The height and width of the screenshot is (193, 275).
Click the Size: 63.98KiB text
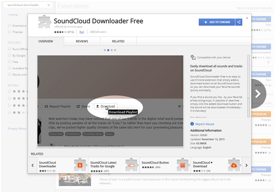coord(198,144)
